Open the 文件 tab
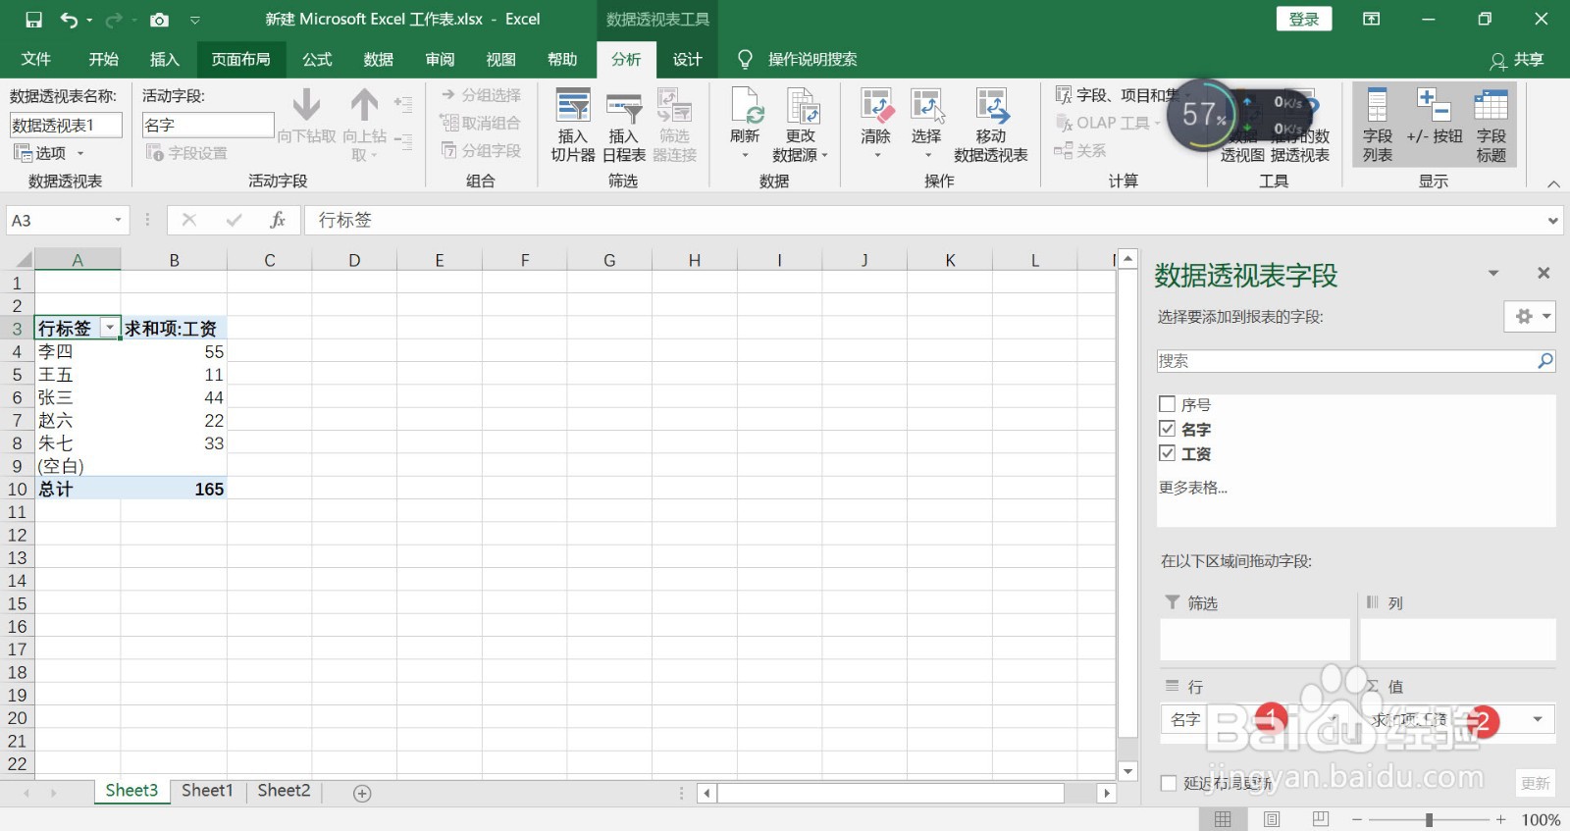The height and width of the screenshot is (831, 1570). (36, 60)
